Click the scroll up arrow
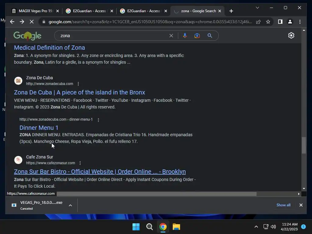Viewport: 312px width, 234px height. pyautogui.click(x=304, y=30)
